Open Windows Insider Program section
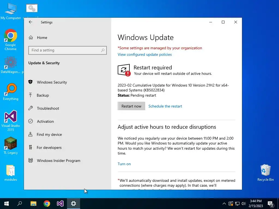The width and height of the screenshot is (279, 209). tap(59, 161)
